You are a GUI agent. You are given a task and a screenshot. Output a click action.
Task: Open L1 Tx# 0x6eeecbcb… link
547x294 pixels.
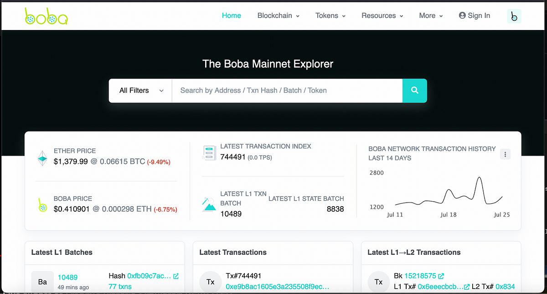(x=439, y=287)
